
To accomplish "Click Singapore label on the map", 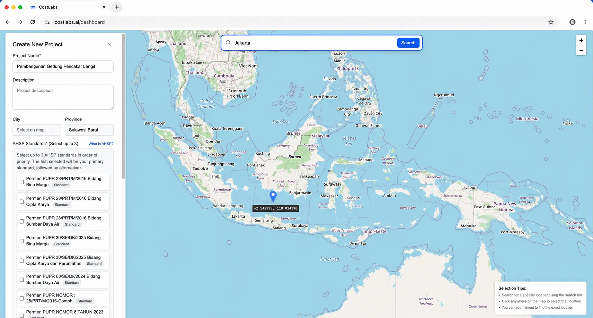I will click(x=216, y=154).
